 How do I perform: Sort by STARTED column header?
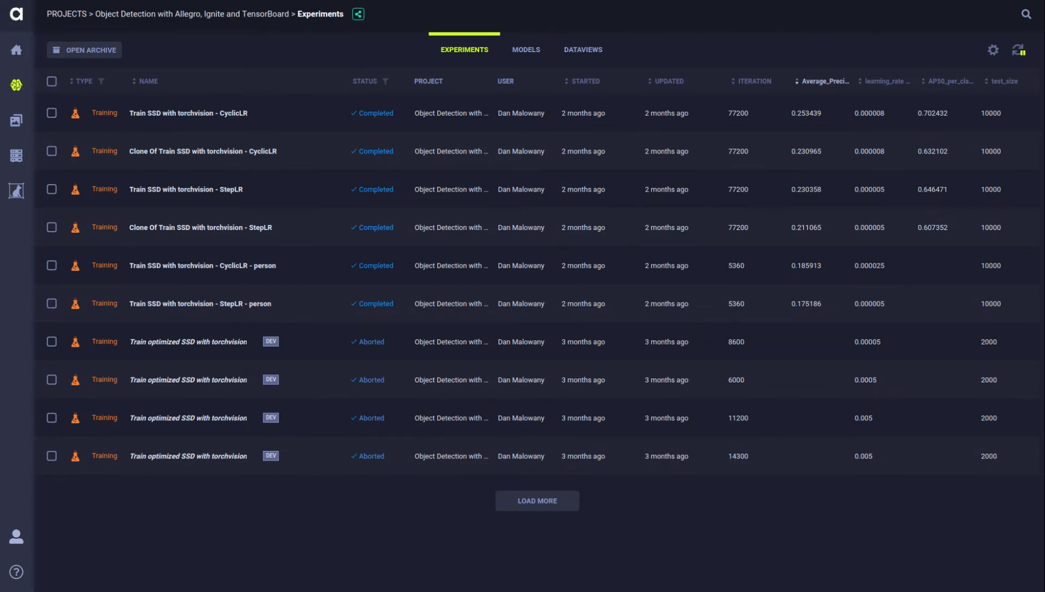click(583, 81)
